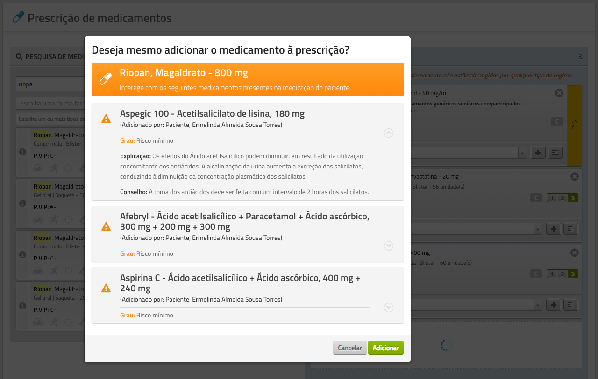Click the C badge on the 60 unidade(s) card
The image size is (598, 379).
(536, 274)
